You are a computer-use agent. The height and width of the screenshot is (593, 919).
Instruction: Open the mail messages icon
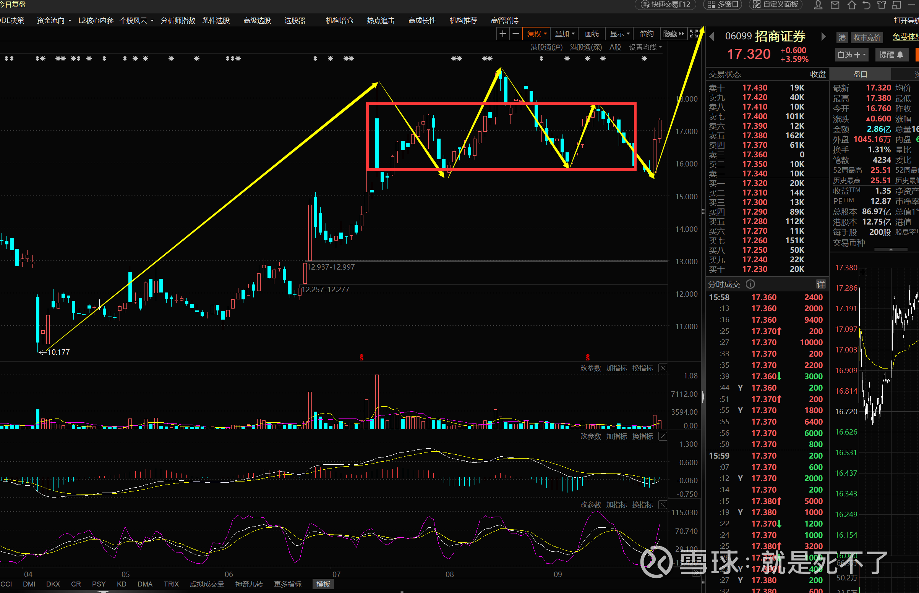coord(835,5)
